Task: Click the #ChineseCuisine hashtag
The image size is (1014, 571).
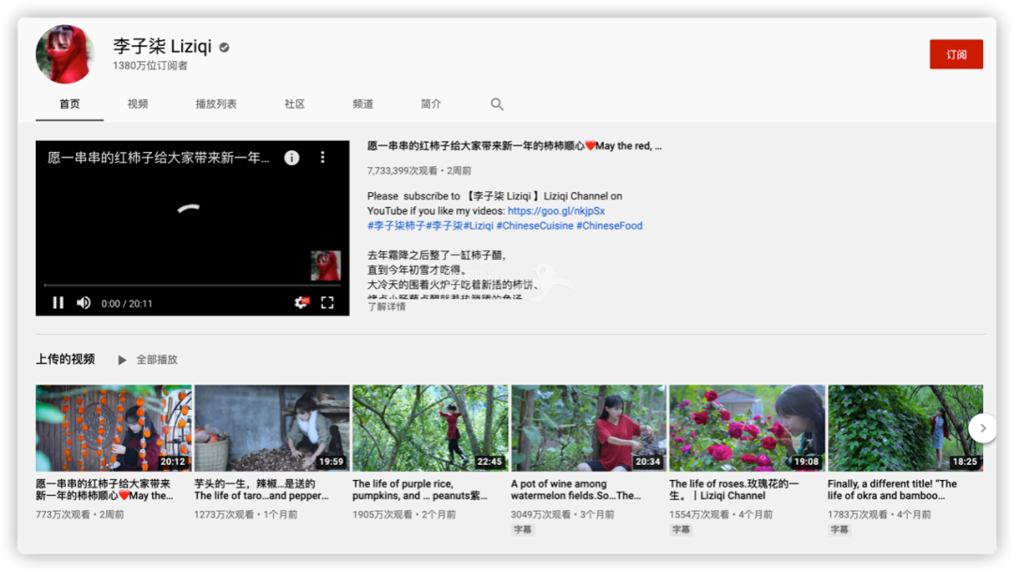Action: point(534,226)
